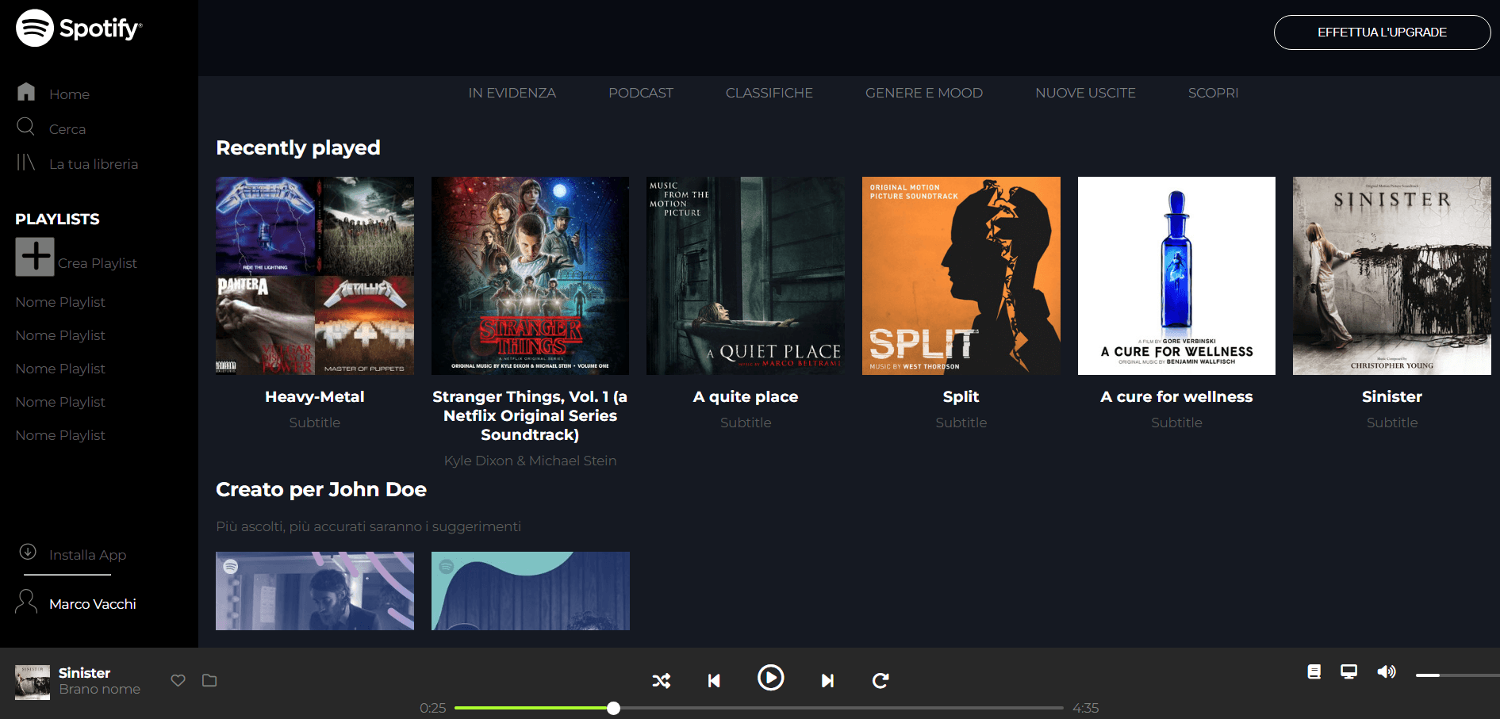The image size is (1500, 719).
Task: Connect to a device via the monitor icon
Action: click(x=1348, y=671)
